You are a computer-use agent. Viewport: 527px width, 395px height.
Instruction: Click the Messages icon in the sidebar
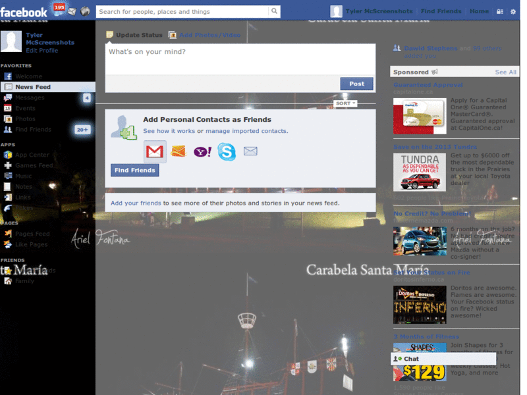(x=8, y=97)
